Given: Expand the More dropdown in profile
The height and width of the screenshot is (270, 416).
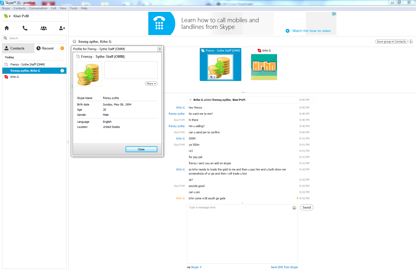Looking at the screenshot, I should (x=151, y=84).
